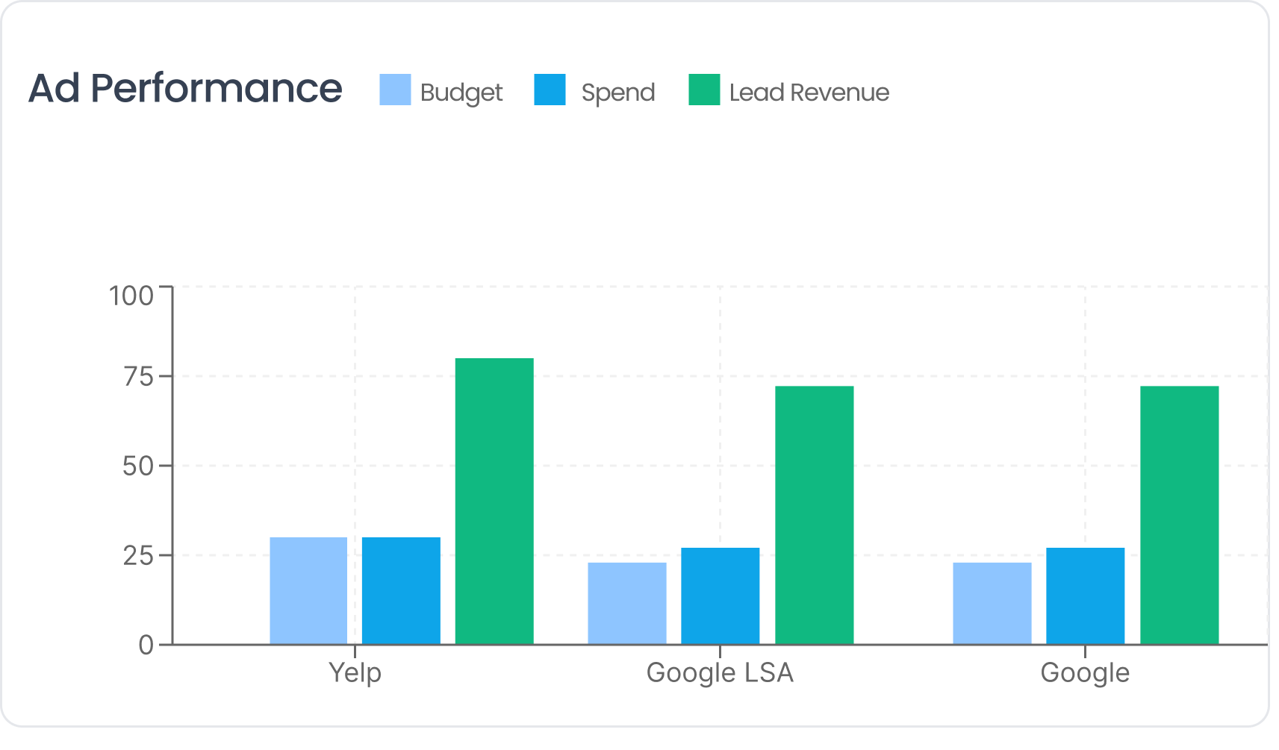Toggle the Budget legend label
Image resolution: width=1279 pixels, height=750 pixels.
pos(461,93)
